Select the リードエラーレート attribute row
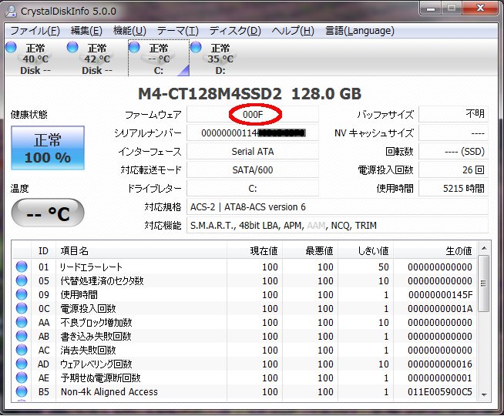 click(x=244, y=267)
